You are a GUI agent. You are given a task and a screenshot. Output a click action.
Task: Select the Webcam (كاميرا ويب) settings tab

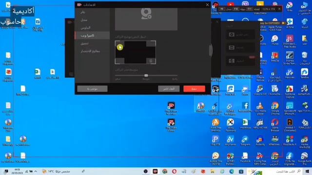92,35
